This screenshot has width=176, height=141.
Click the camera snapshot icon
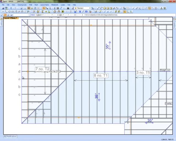[x=68, y=8]
